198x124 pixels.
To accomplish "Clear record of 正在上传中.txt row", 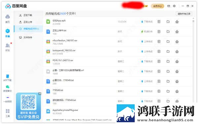I will point(177,31).
